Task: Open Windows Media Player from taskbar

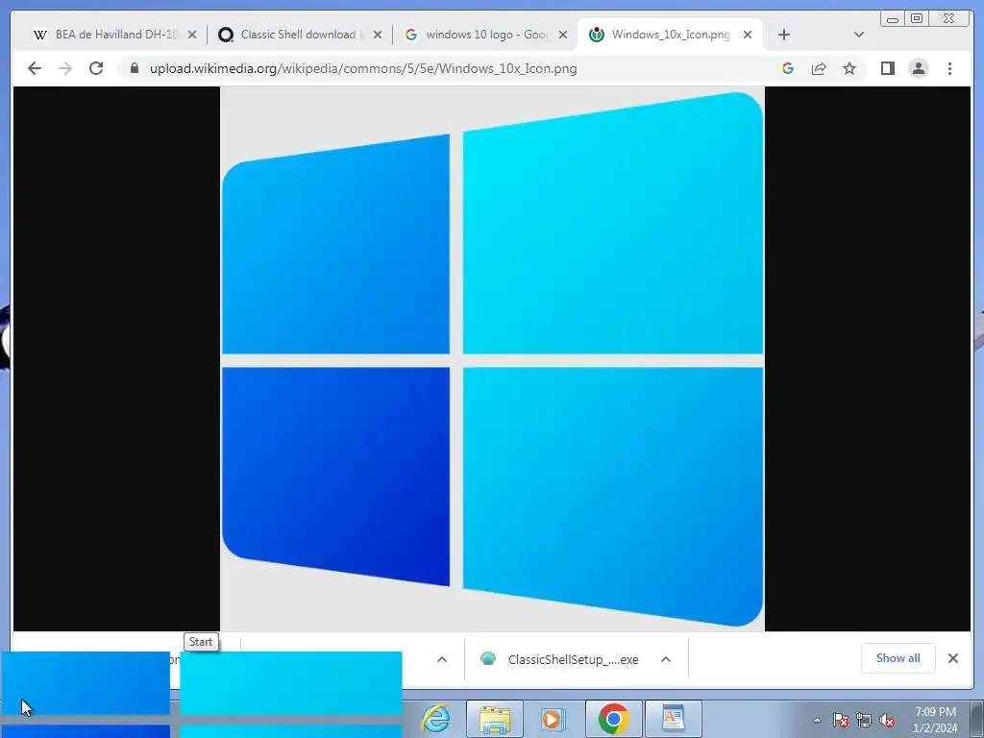Action: coord(553,719)
